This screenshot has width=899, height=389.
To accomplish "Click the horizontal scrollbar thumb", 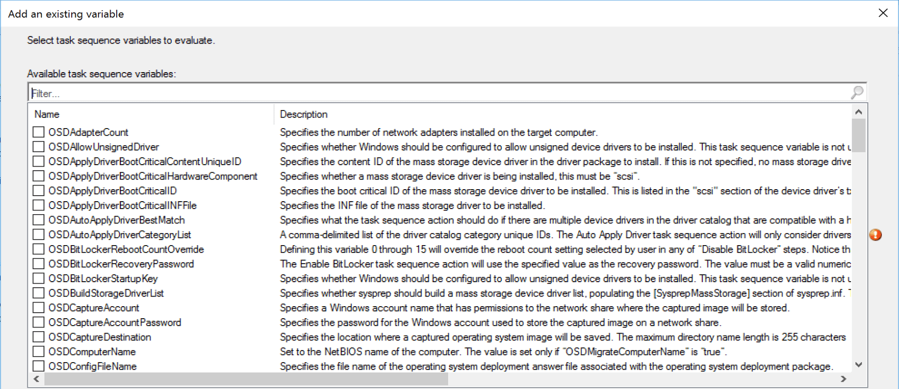I will [x=245, y=379].
